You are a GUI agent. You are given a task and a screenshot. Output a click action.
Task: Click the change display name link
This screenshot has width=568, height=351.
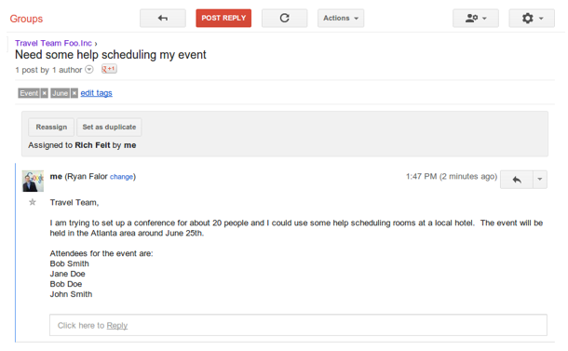coord(121,177)
